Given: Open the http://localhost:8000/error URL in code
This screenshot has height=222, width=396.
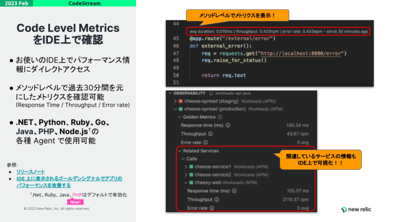Looking at the screenshot, I should pos(301,53).
